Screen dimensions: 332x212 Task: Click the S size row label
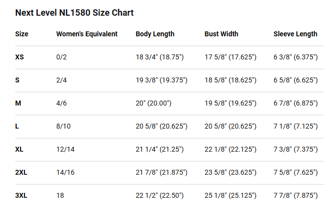tap(17, 80)
